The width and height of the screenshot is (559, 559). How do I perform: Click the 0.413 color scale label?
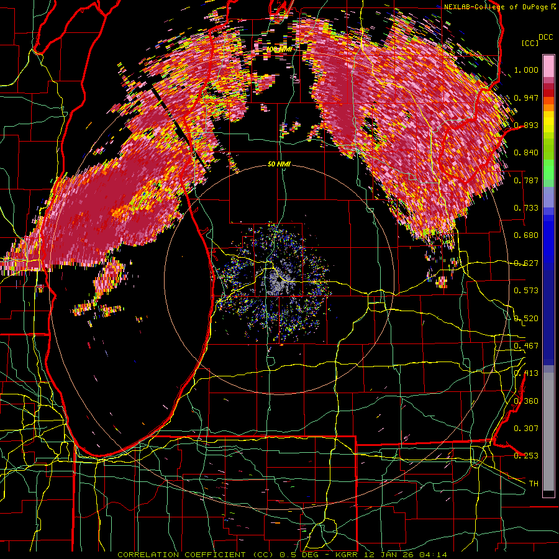[x=526, y=373]
